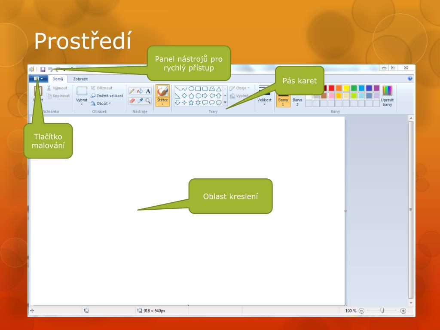Viewport: 440px width, 330px height.
Task: Move shapes gallery down one row
Action: pyautogui.click(x=225, y=96)
